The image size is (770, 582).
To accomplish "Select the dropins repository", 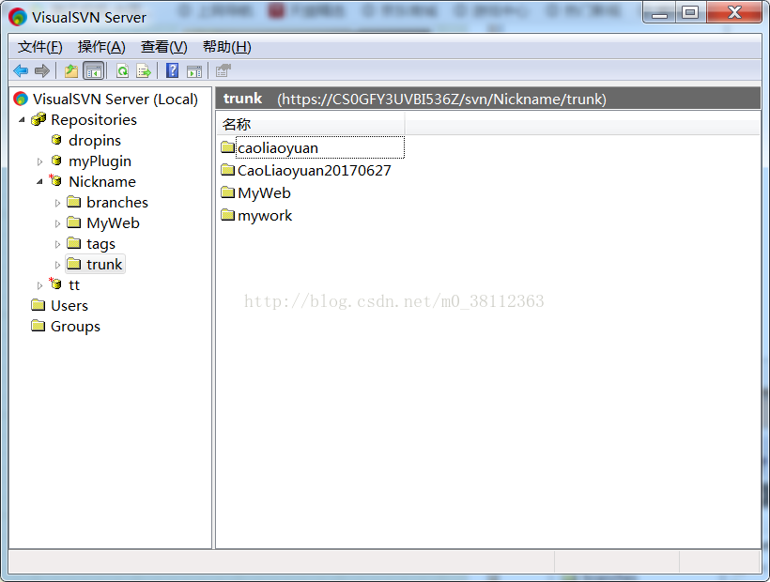I will (x=95, y=141).
